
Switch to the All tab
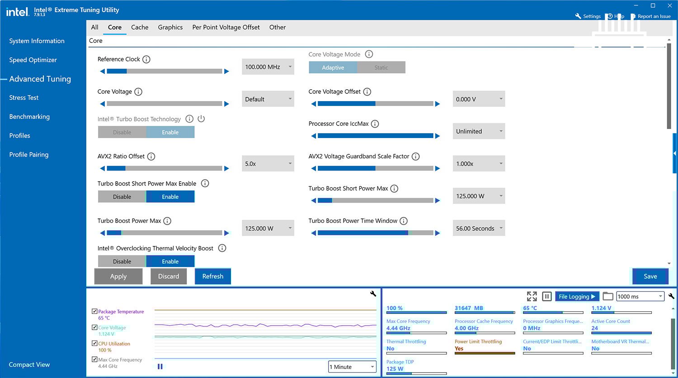(x=94, y=27)
